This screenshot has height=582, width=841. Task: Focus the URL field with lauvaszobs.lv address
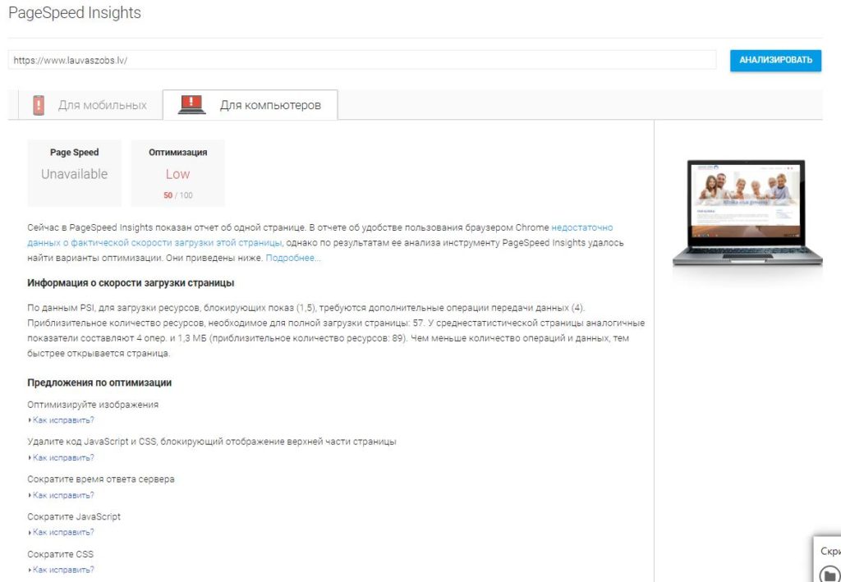pyautogui.click(x=361, y=61)
